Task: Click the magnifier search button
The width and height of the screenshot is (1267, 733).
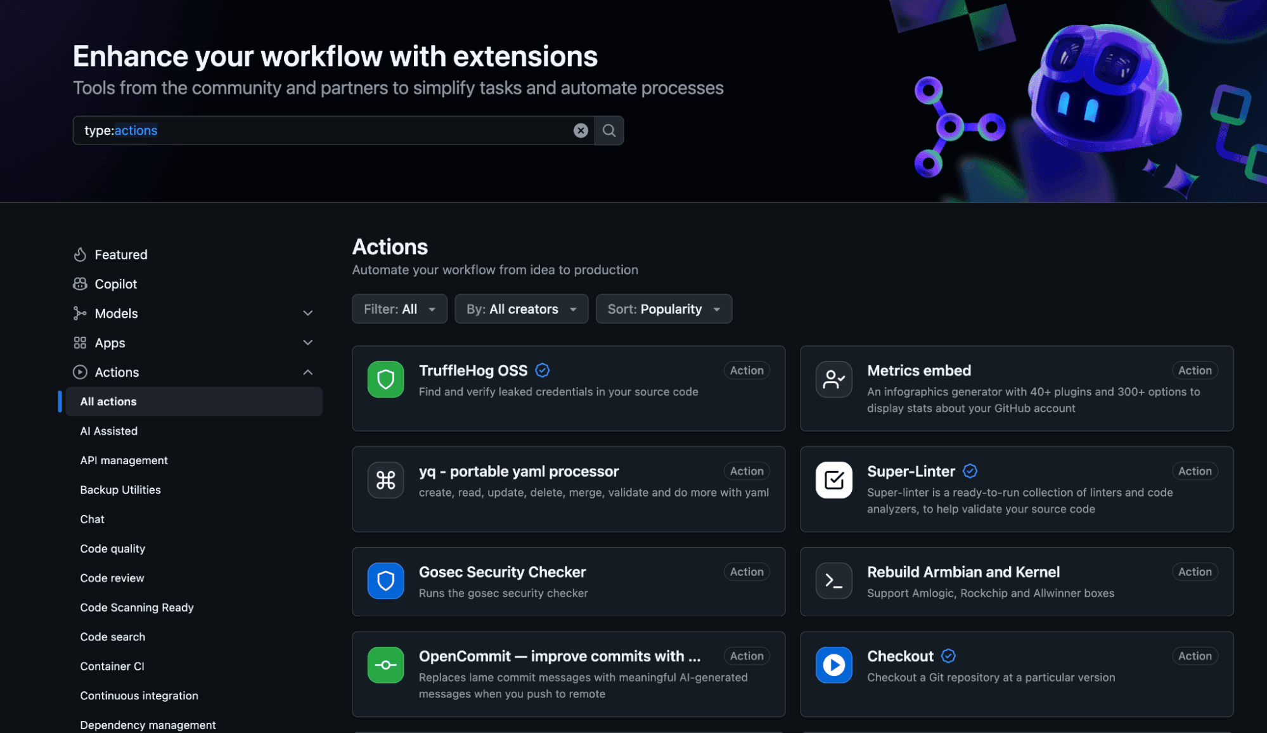Action: pos(609,131)
